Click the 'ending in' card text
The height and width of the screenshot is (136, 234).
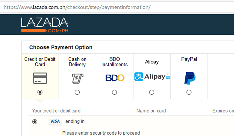point(75,121)
